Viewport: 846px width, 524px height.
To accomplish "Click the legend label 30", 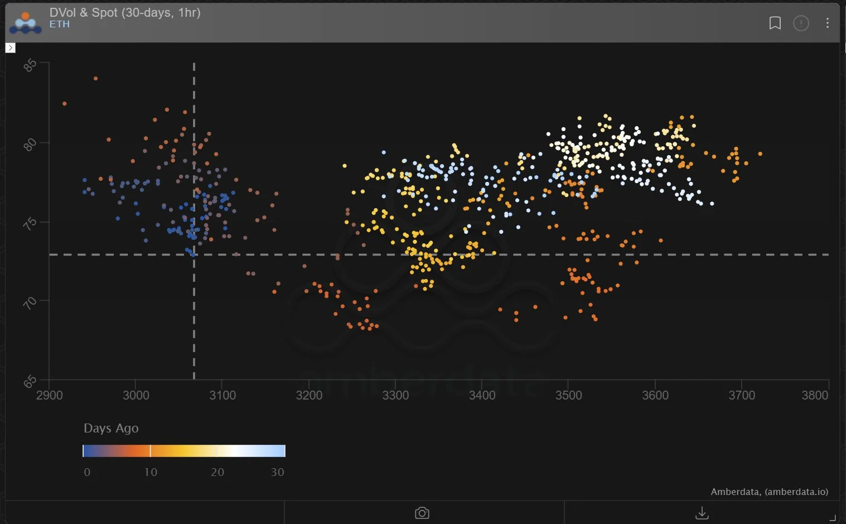I will coord(278,472).
